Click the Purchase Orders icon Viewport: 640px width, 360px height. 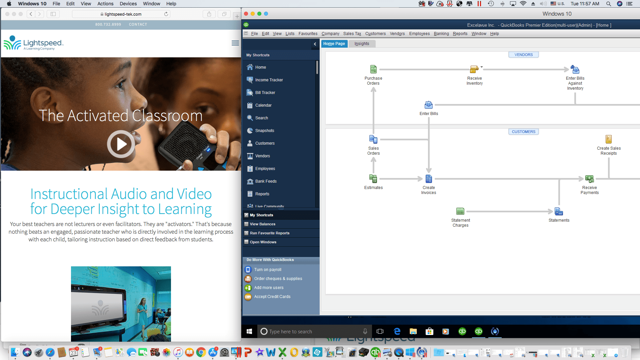pyautogui.click(x=373, y=69)
